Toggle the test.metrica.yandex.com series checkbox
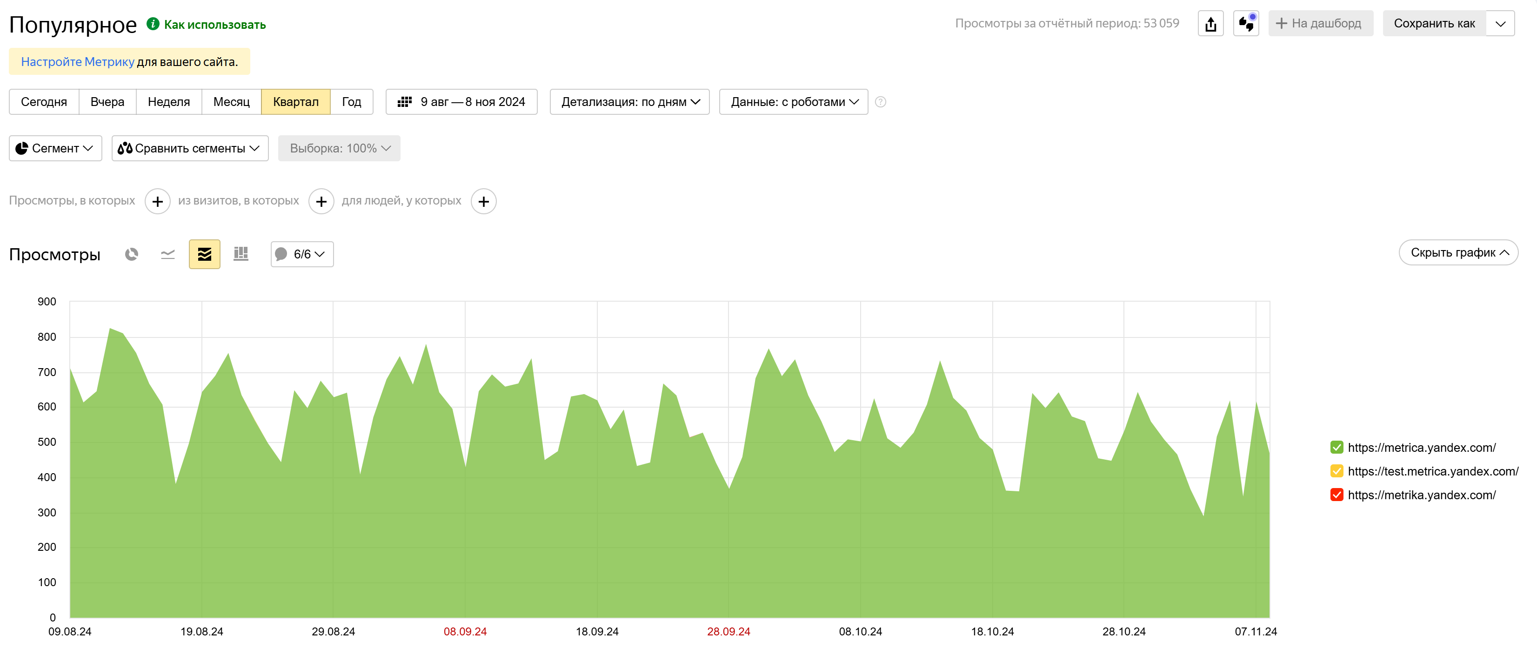The width and height of the screenshot is (1537, 667). click(1337, 471)
